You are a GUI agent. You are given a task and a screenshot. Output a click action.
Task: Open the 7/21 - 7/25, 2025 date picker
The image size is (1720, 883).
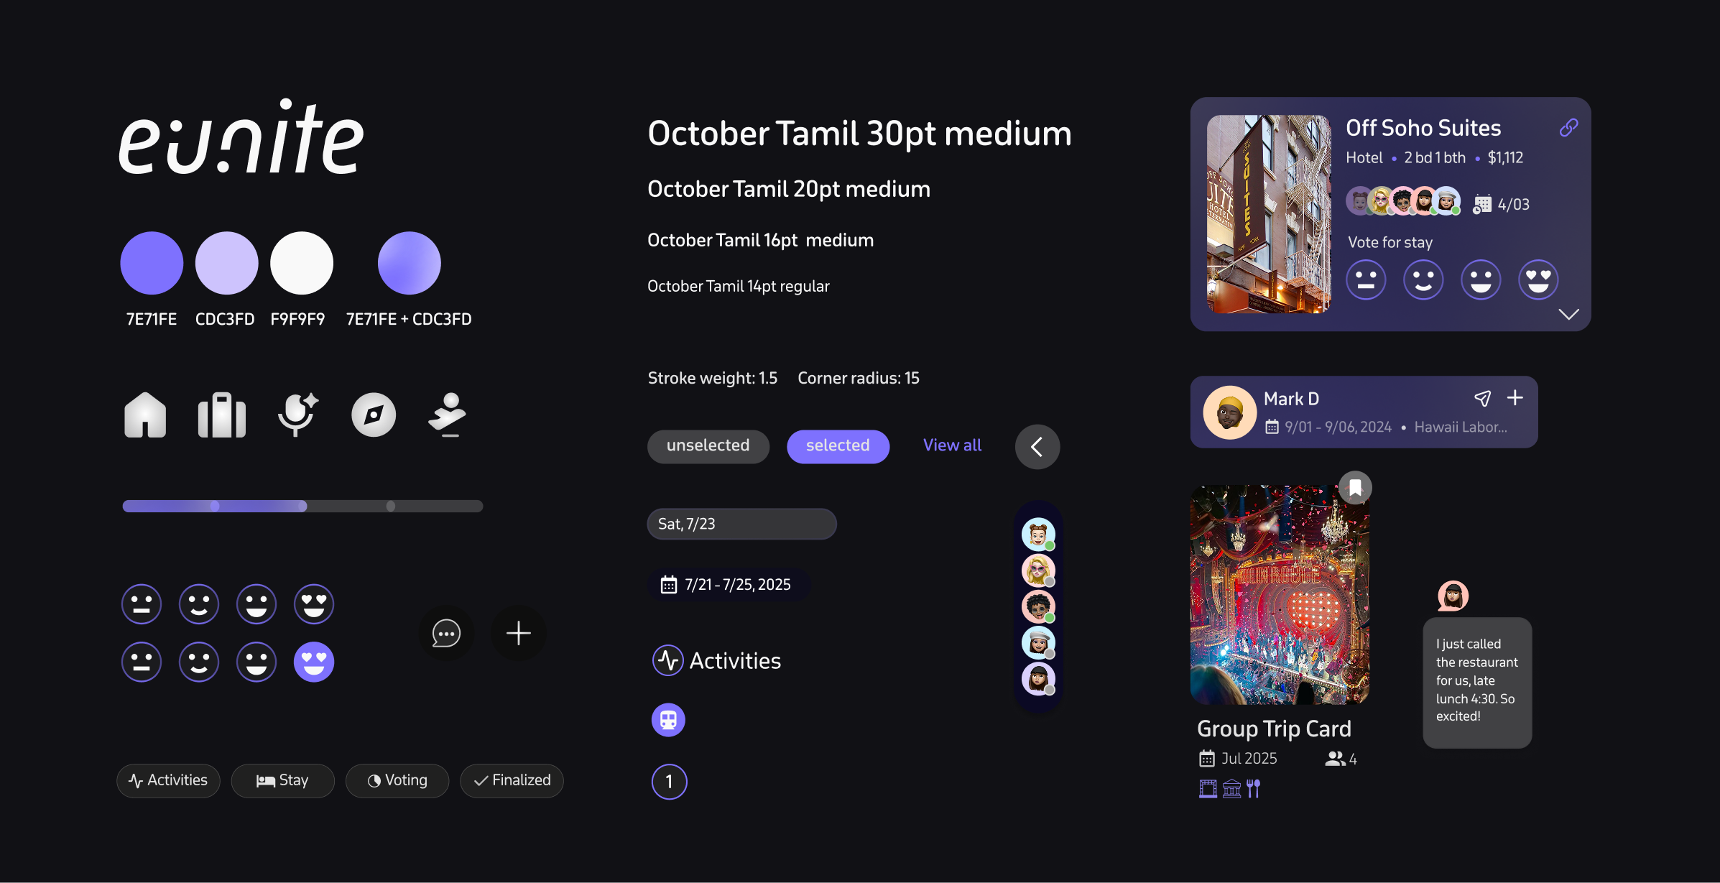coord(729,585)
